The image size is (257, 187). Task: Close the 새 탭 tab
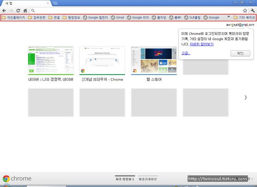pos(48,3)
